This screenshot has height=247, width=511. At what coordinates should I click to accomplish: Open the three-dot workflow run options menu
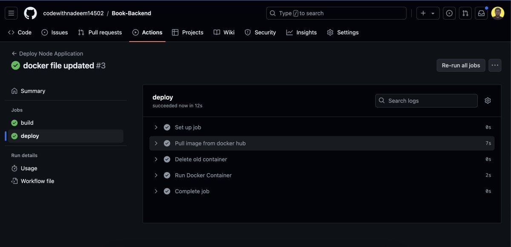495,65
